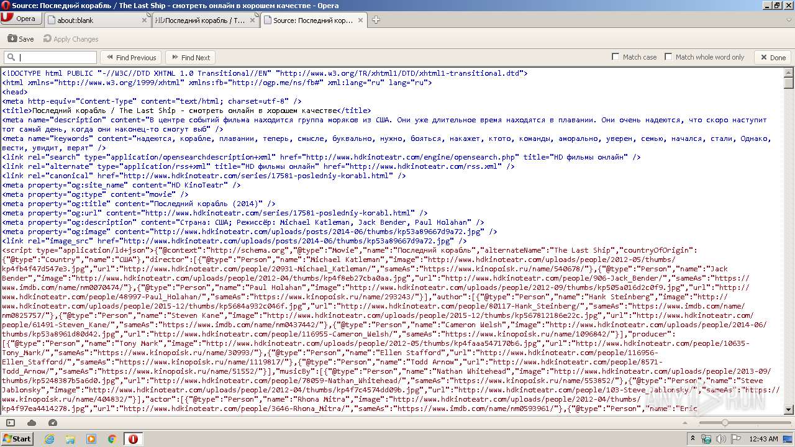
Task: Switch to the HD Последний корабль tab
Action: [206, 20]
